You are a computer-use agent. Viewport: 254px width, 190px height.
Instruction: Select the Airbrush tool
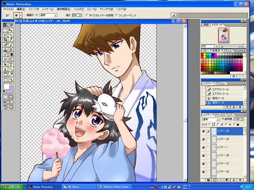(6, 45)
